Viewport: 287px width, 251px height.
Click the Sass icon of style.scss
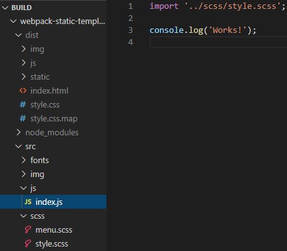(x=28, y=243)
